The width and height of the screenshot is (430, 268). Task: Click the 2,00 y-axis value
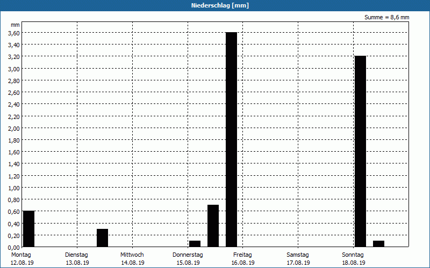(14, 128)
